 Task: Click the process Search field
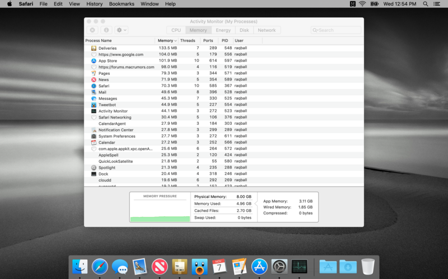pyautogui.click(x=335, y=30)
